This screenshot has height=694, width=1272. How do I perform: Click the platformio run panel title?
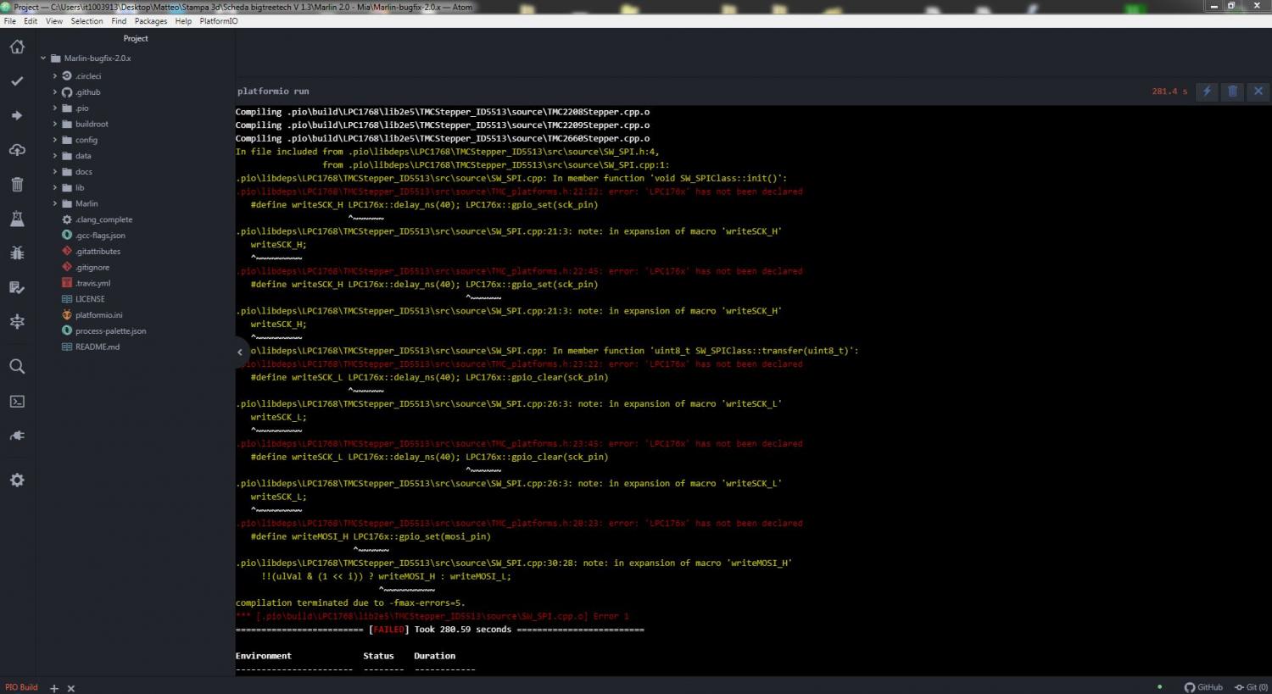coord(273,91)
